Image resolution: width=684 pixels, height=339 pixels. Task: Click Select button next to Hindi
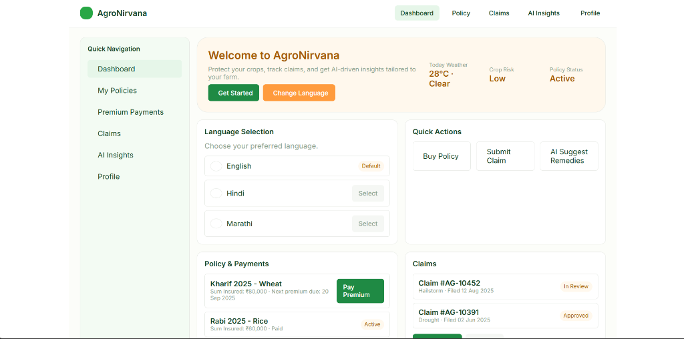[368, 194]
